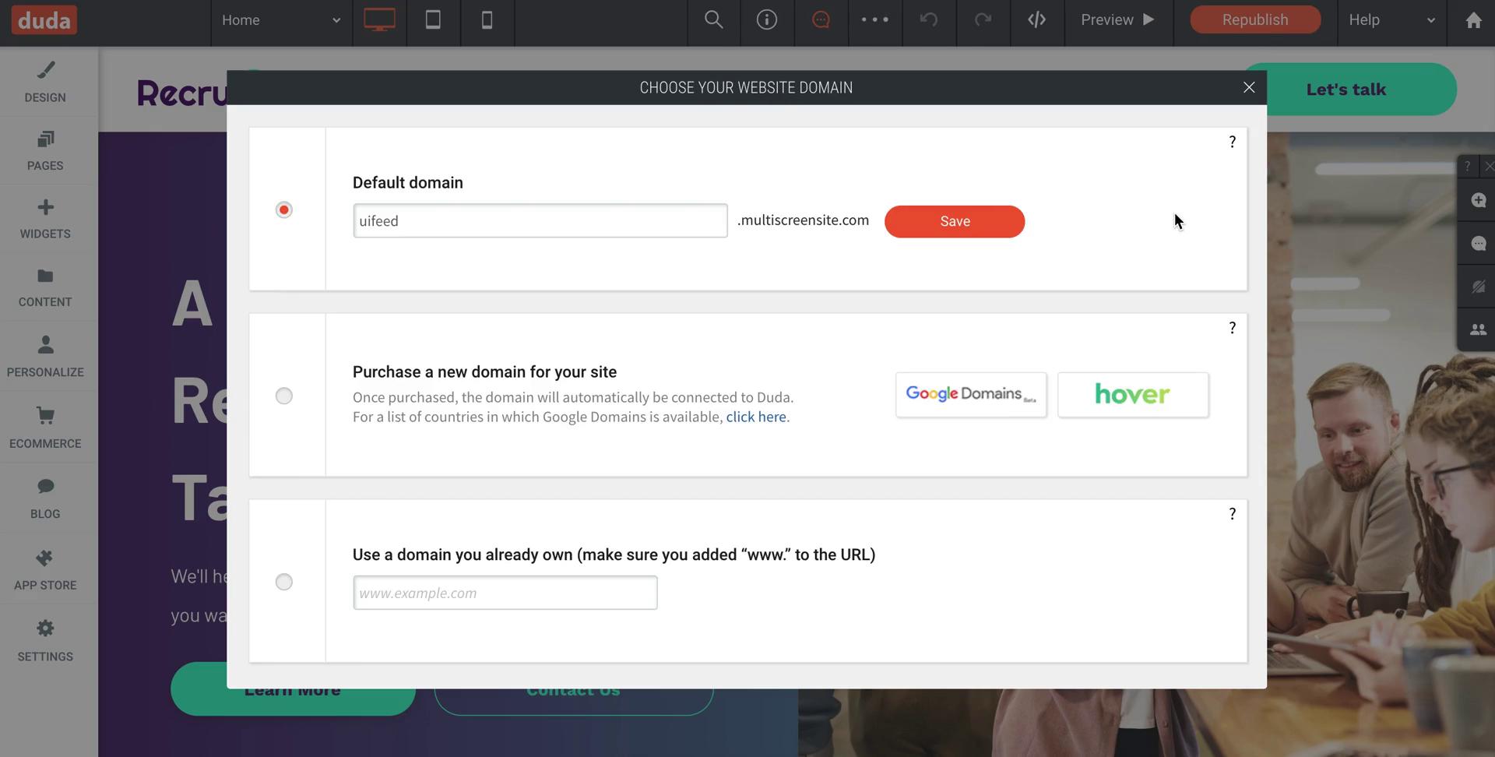
Task: Click the Republish button
Action: click(1254, 19)
